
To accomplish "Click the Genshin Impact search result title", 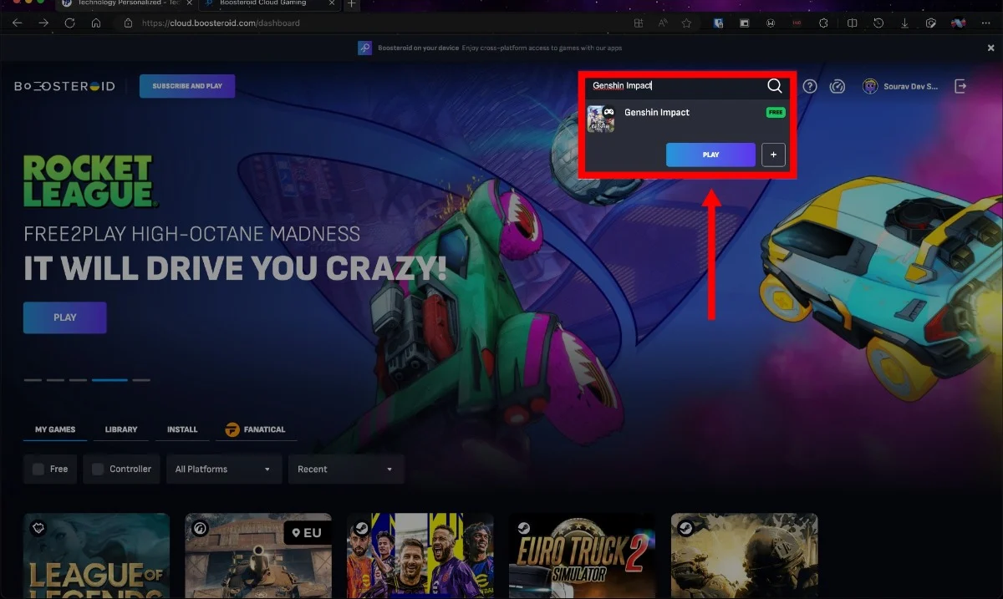I will [657, 112].
